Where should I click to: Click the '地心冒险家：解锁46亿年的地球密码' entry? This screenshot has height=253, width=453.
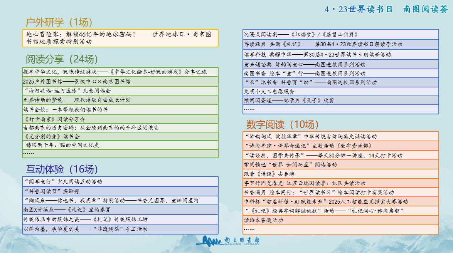click(x=120, y=38)
